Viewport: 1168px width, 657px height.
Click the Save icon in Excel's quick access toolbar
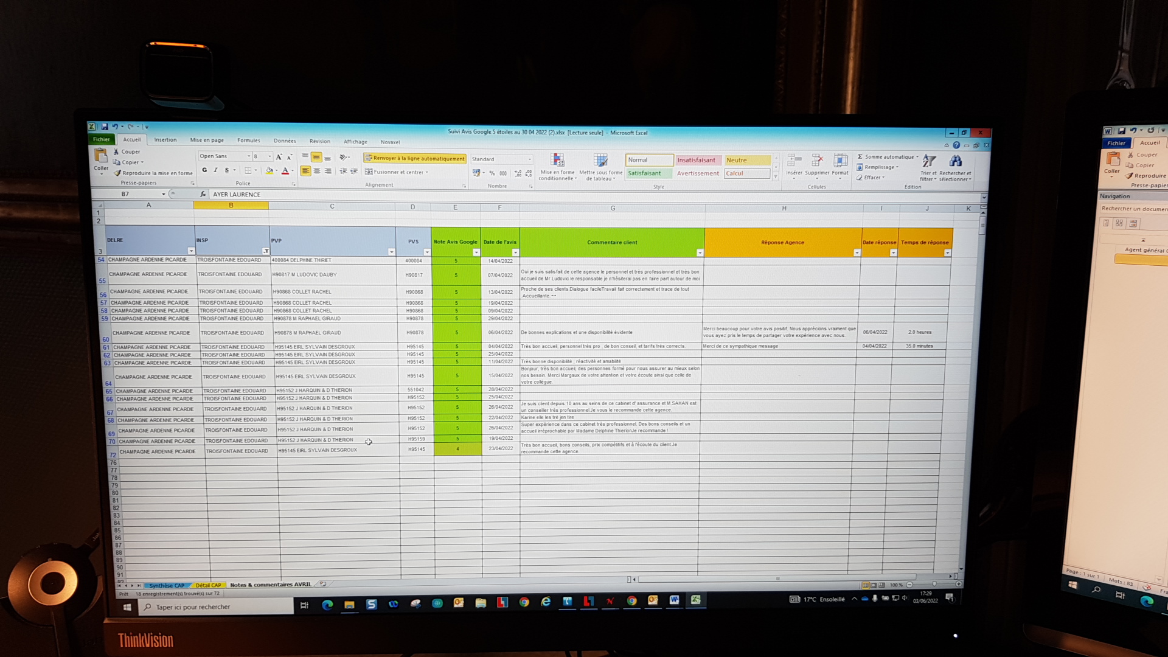(105, 127)
